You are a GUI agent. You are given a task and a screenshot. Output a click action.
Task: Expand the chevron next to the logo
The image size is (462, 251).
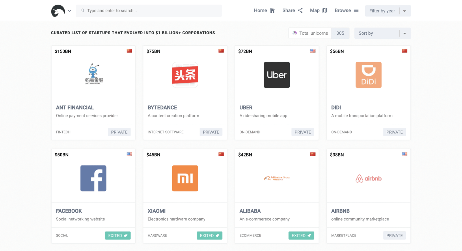point(70,11)
